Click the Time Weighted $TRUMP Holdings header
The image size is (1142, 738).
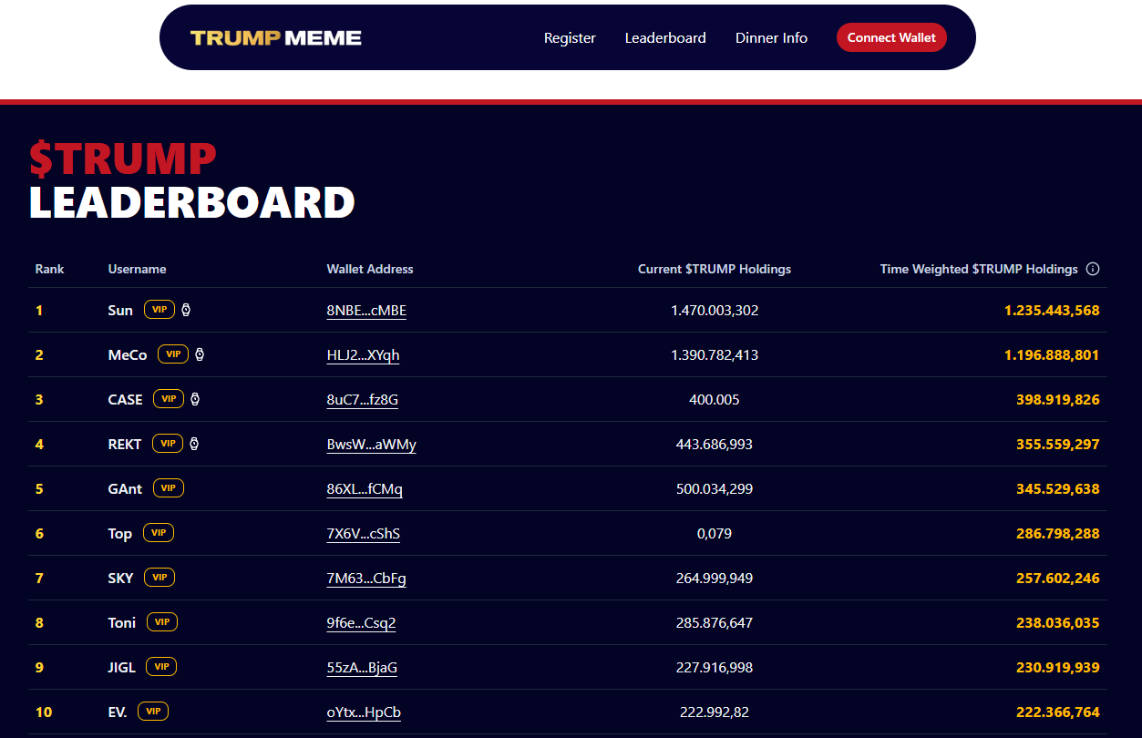pos(979,269)
